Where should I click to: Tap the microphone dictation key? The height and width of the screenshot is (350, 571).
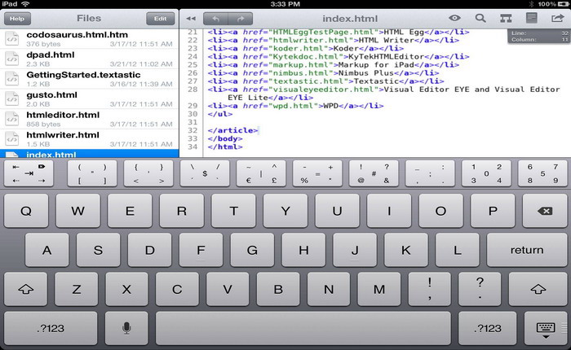pos(126,327)
